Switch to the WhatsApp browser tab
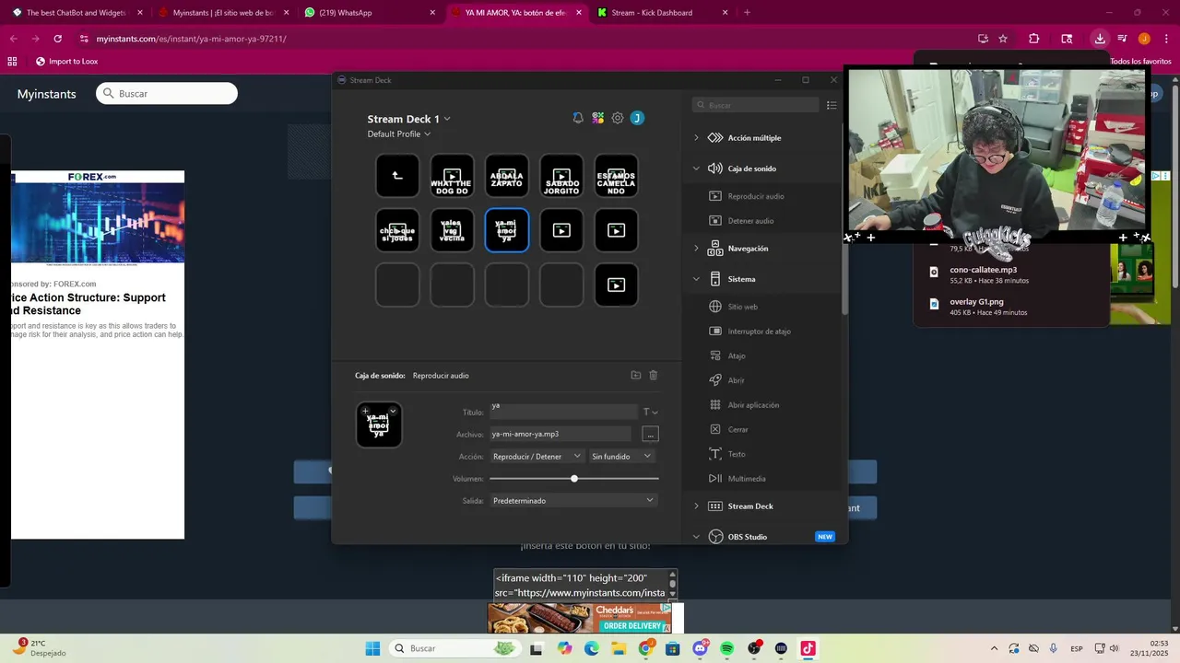Image resolution: width=1180 pixels, height=663 pixels. click(x=371, y=13)
